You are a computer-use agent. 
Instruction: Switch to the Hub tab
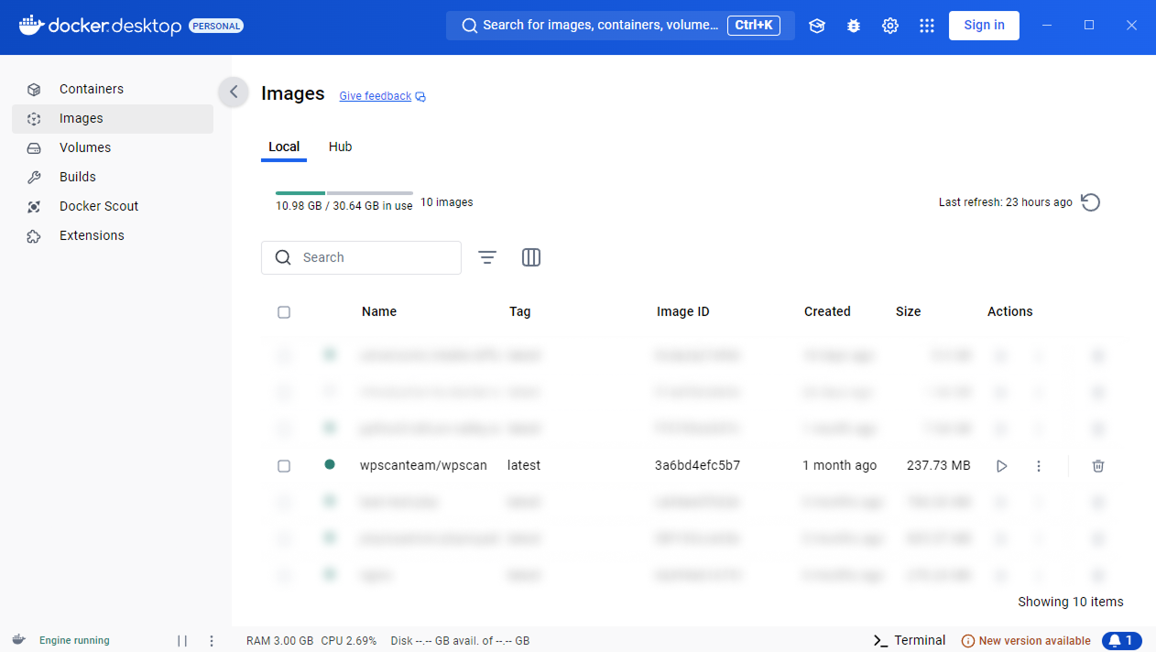340,147
